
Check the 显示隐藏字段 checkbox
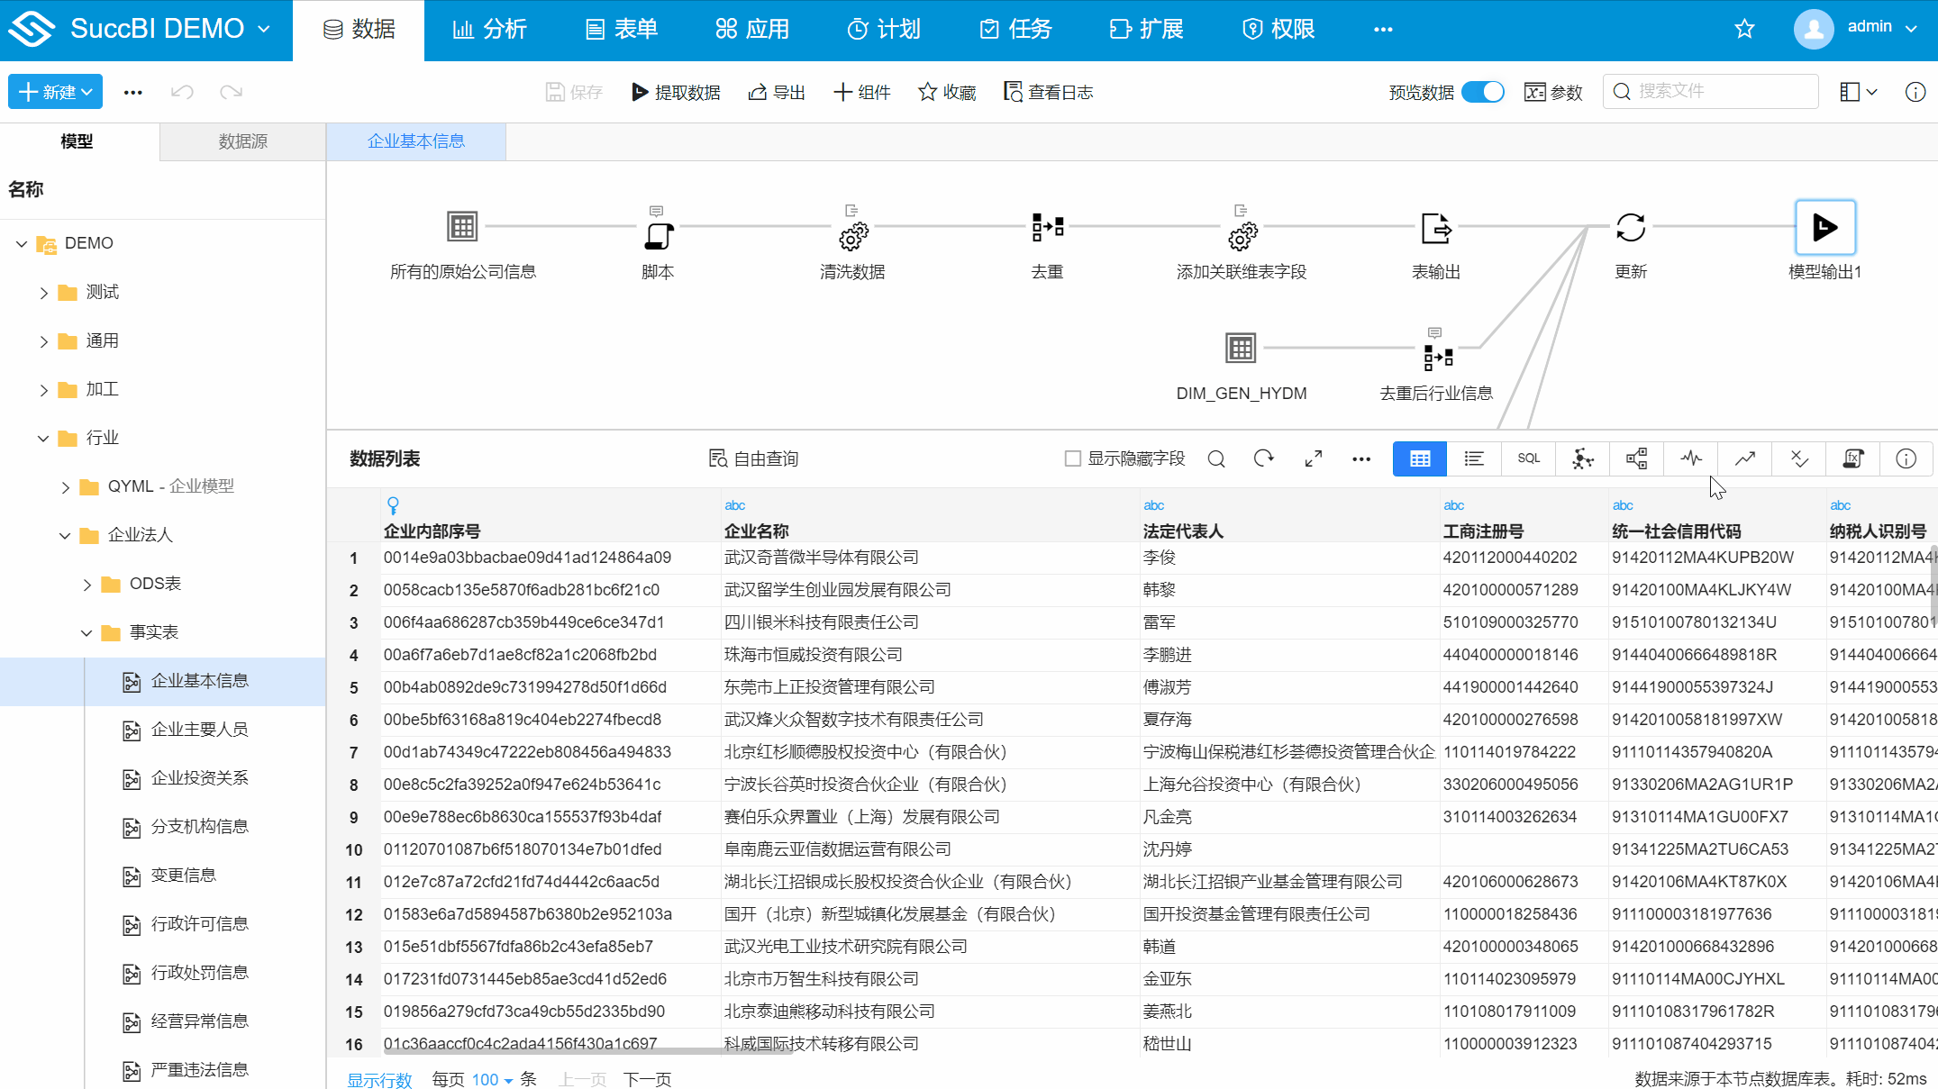coord(1072,458)
